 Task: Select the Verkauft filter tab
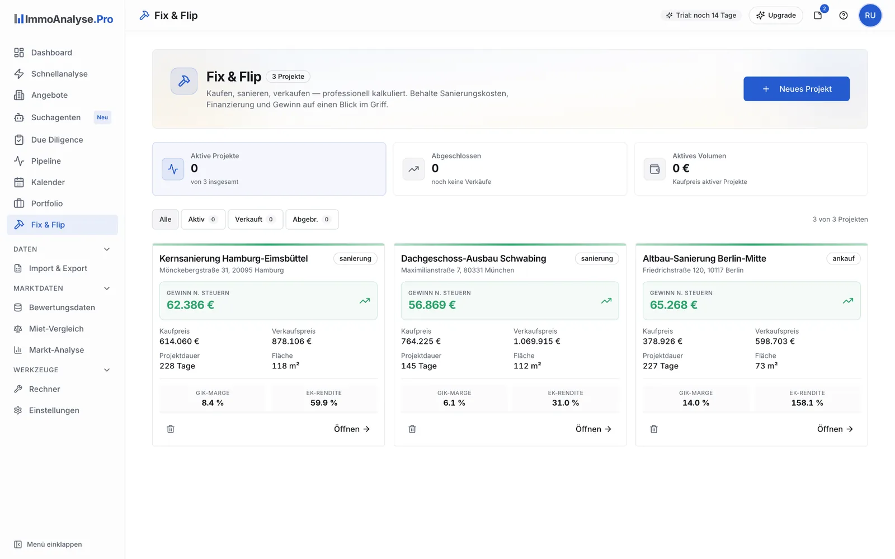tap(255, 219)
